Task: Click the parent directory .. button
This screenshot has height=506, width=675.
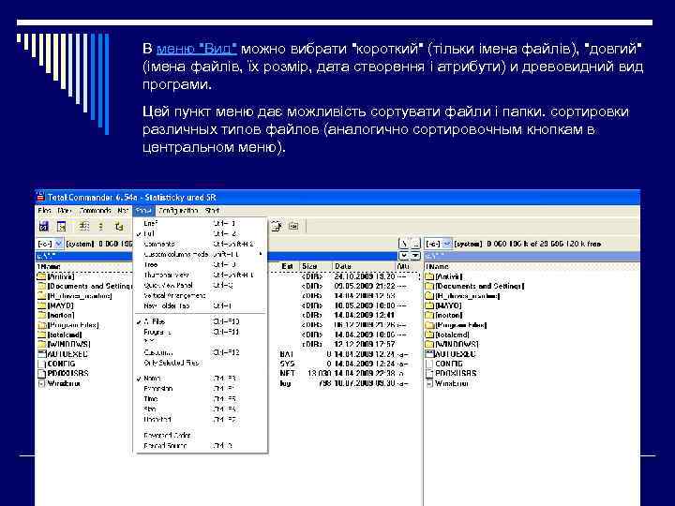Action: tap(415, 244)
